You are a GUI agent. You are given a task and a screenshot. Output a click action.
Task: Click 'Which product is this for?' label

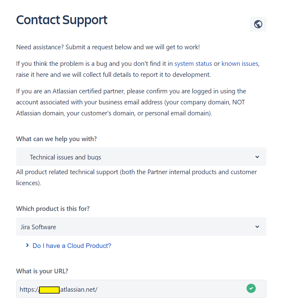[53, 208]
